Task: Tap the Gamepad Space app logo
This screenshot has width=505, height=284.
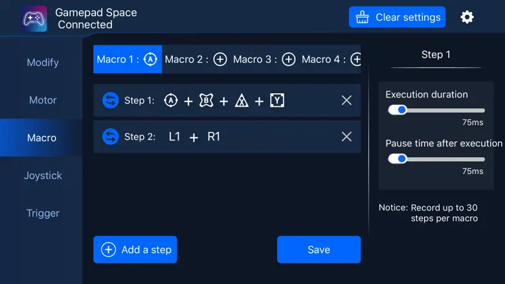Action: 34,18
